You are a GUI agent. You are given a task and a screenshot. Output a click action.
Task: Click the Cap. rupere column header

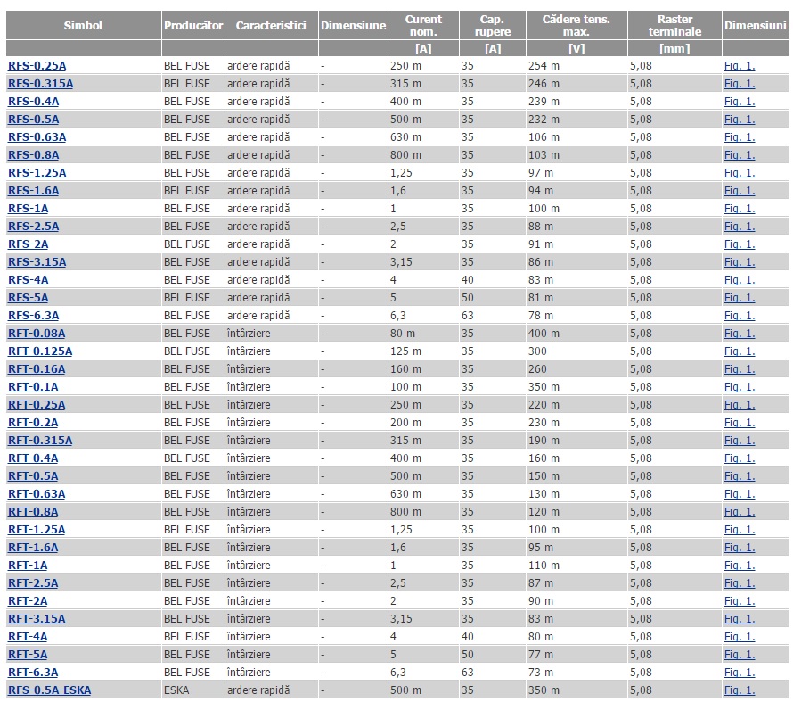pos(493,25)
